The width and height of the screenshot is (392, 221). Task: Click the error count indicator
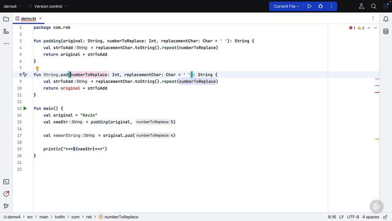(x=352, y=28)
